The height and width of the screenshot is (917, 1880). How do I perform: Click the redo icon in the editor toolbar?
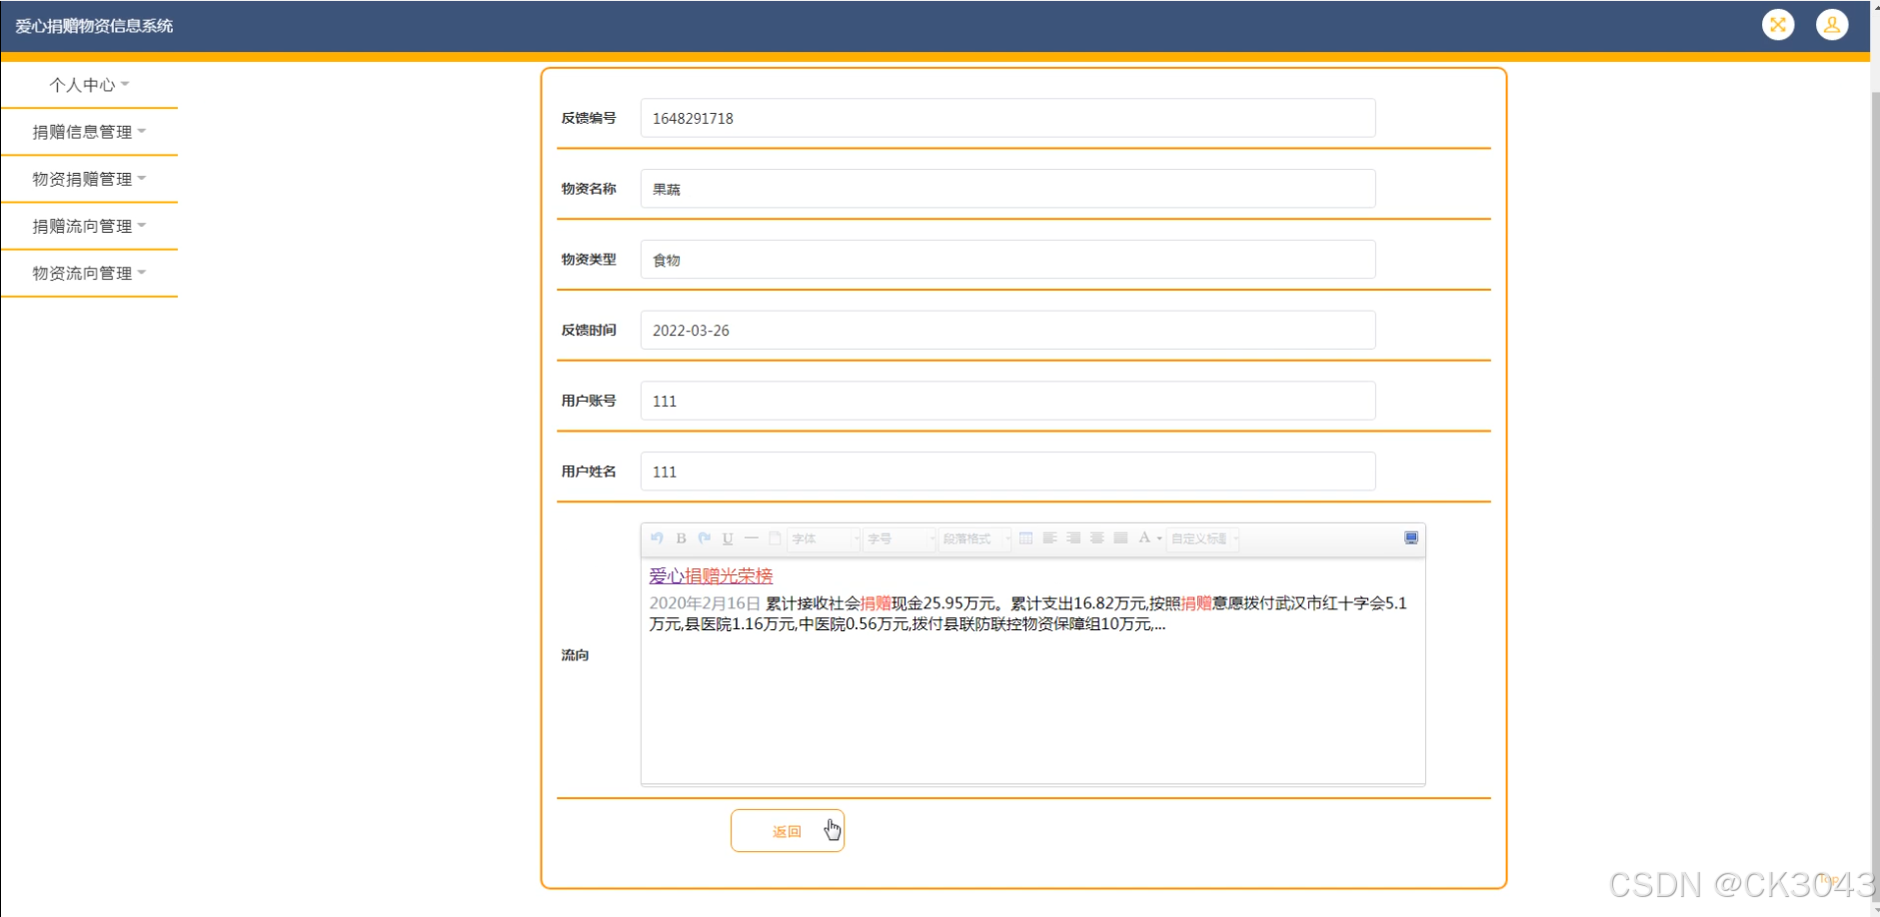[x=704, y=538]
